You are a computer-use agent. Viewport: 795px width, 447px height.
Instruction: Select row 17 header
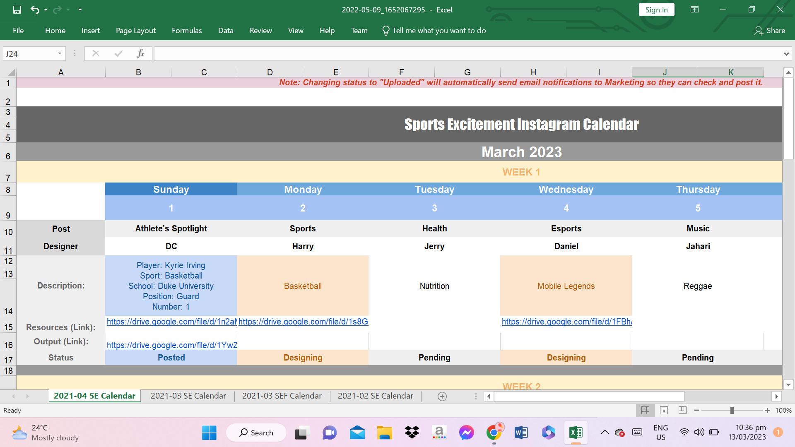tap(8, 358)
